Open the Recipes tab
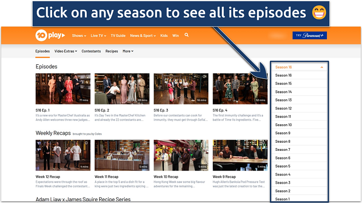Viewport: 362px width, 203px height. [112, 51]
